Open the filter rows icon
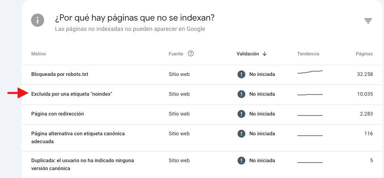Screen dimensions: 384x178 tap(368, 21)
